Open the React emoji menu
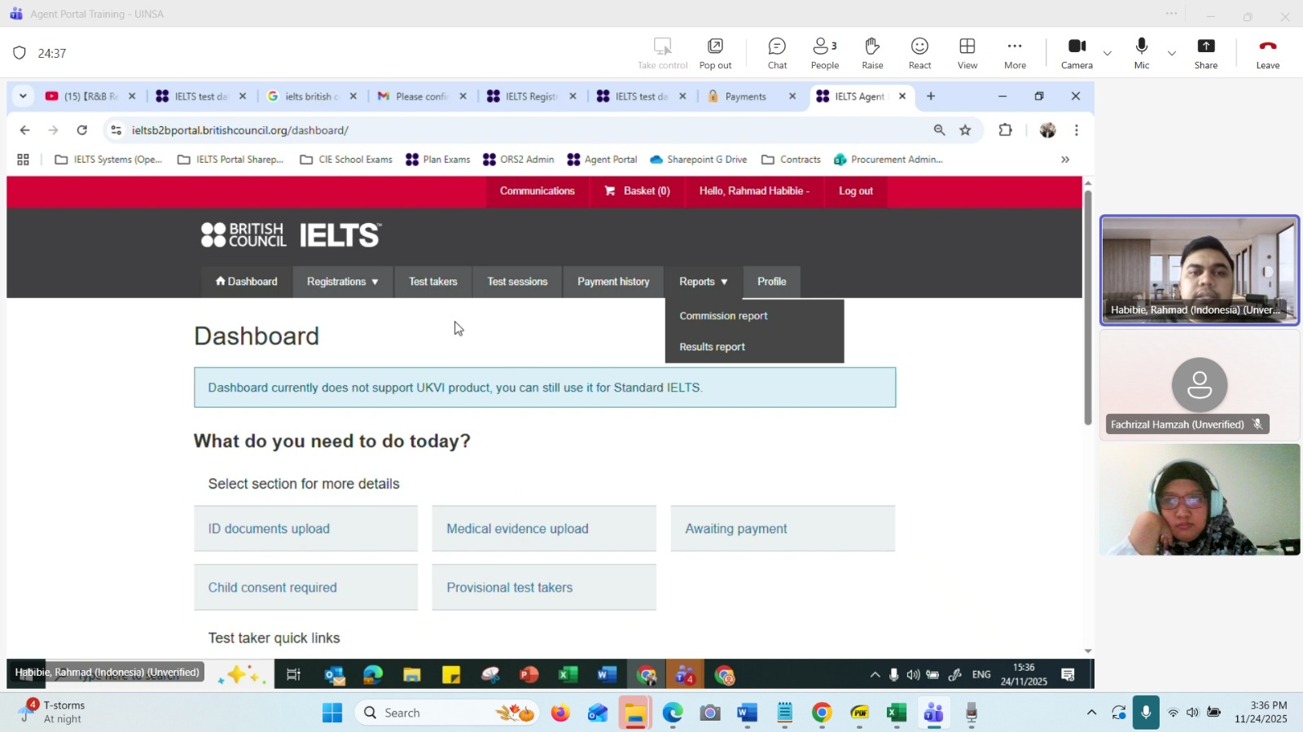Viewport: 1303px width, 732px height. pyautogui.click(x=919, y=53)
